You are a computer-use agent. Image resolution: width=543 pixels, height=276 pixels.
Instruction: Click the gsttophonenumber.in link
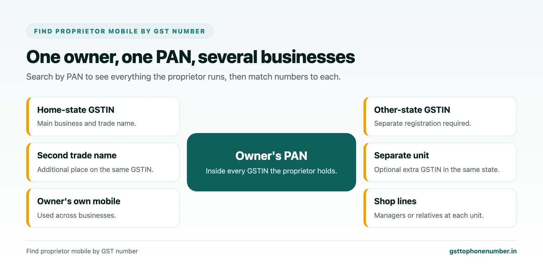point(483,251)
